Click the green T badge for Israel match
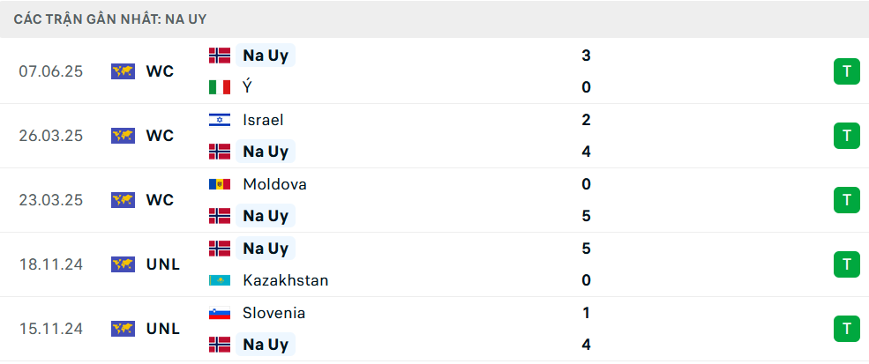Viewport: 869px width, 364px height. [846, 136]
